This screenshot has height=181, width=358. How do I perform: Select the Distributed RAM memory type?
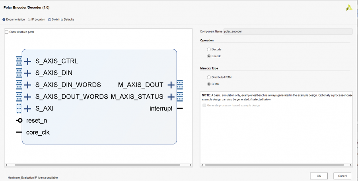coord(209,77)
